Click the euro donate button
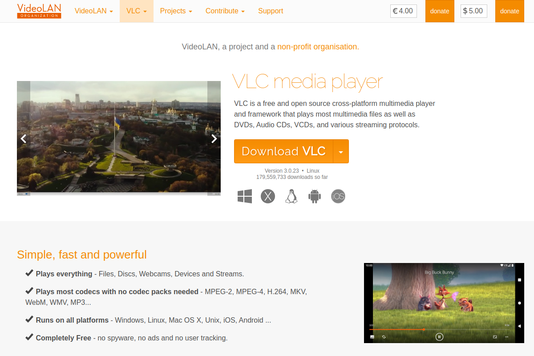 (x=440, y=11)
